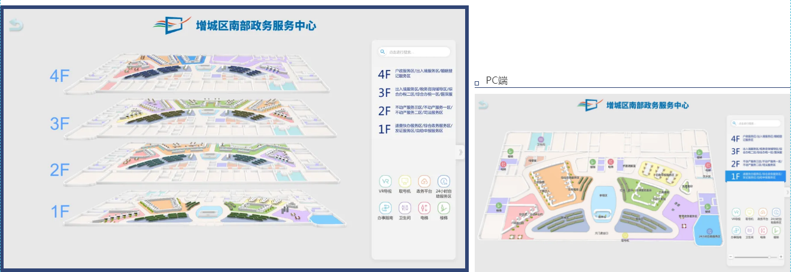This screenshot has width=792, height=272.
Task: Select 4F in the left floor list
Action: [x=414, y=74]
